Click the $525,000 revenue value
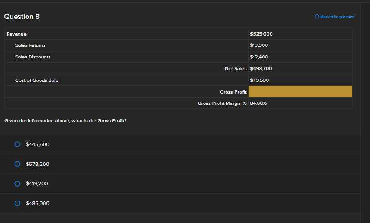 [261, 34]
